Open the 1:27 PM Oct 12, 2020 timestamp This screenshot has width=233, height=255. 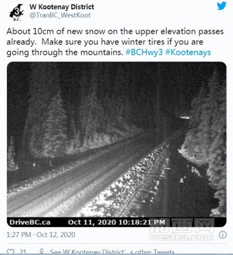coord(41,235)
